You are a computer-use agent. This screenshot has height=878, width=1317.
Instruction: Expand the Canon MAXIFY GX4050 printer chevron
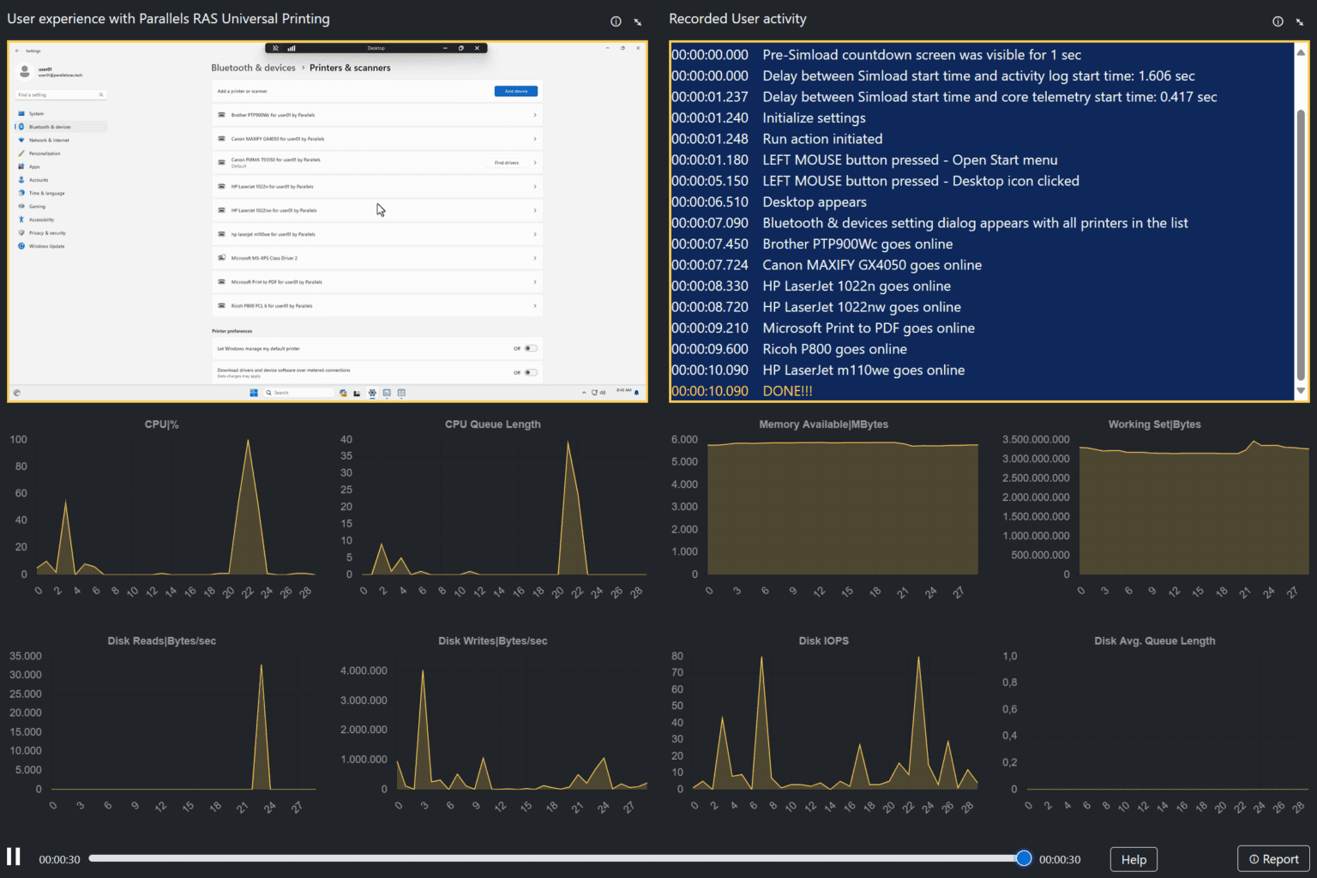pos(535,139)
